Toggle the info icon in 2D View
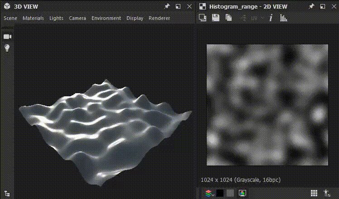Image resolution: width=339 pixels, height=199 pixels. 271,18
